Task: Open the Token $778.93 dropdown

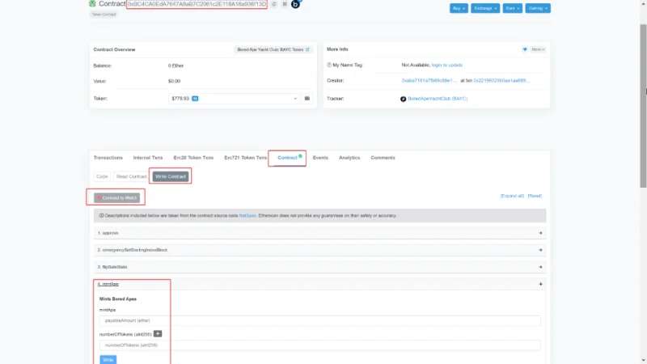Action: click(x=234, y=99)
